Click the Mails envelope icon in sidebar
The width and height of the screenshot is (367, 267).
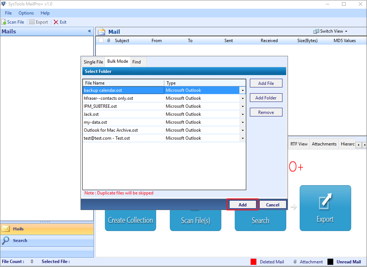tap(5, 229)
